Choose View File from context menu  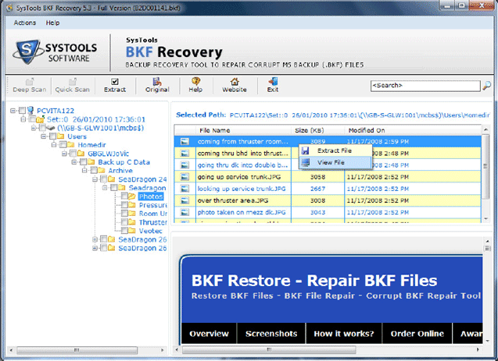click(x=335, y=162)
